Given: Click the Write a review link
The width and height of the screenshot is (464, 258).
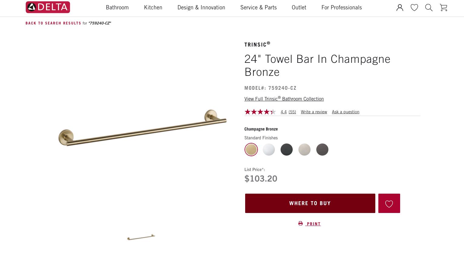Looking at the screenshot, I should (x=314, y=112).
